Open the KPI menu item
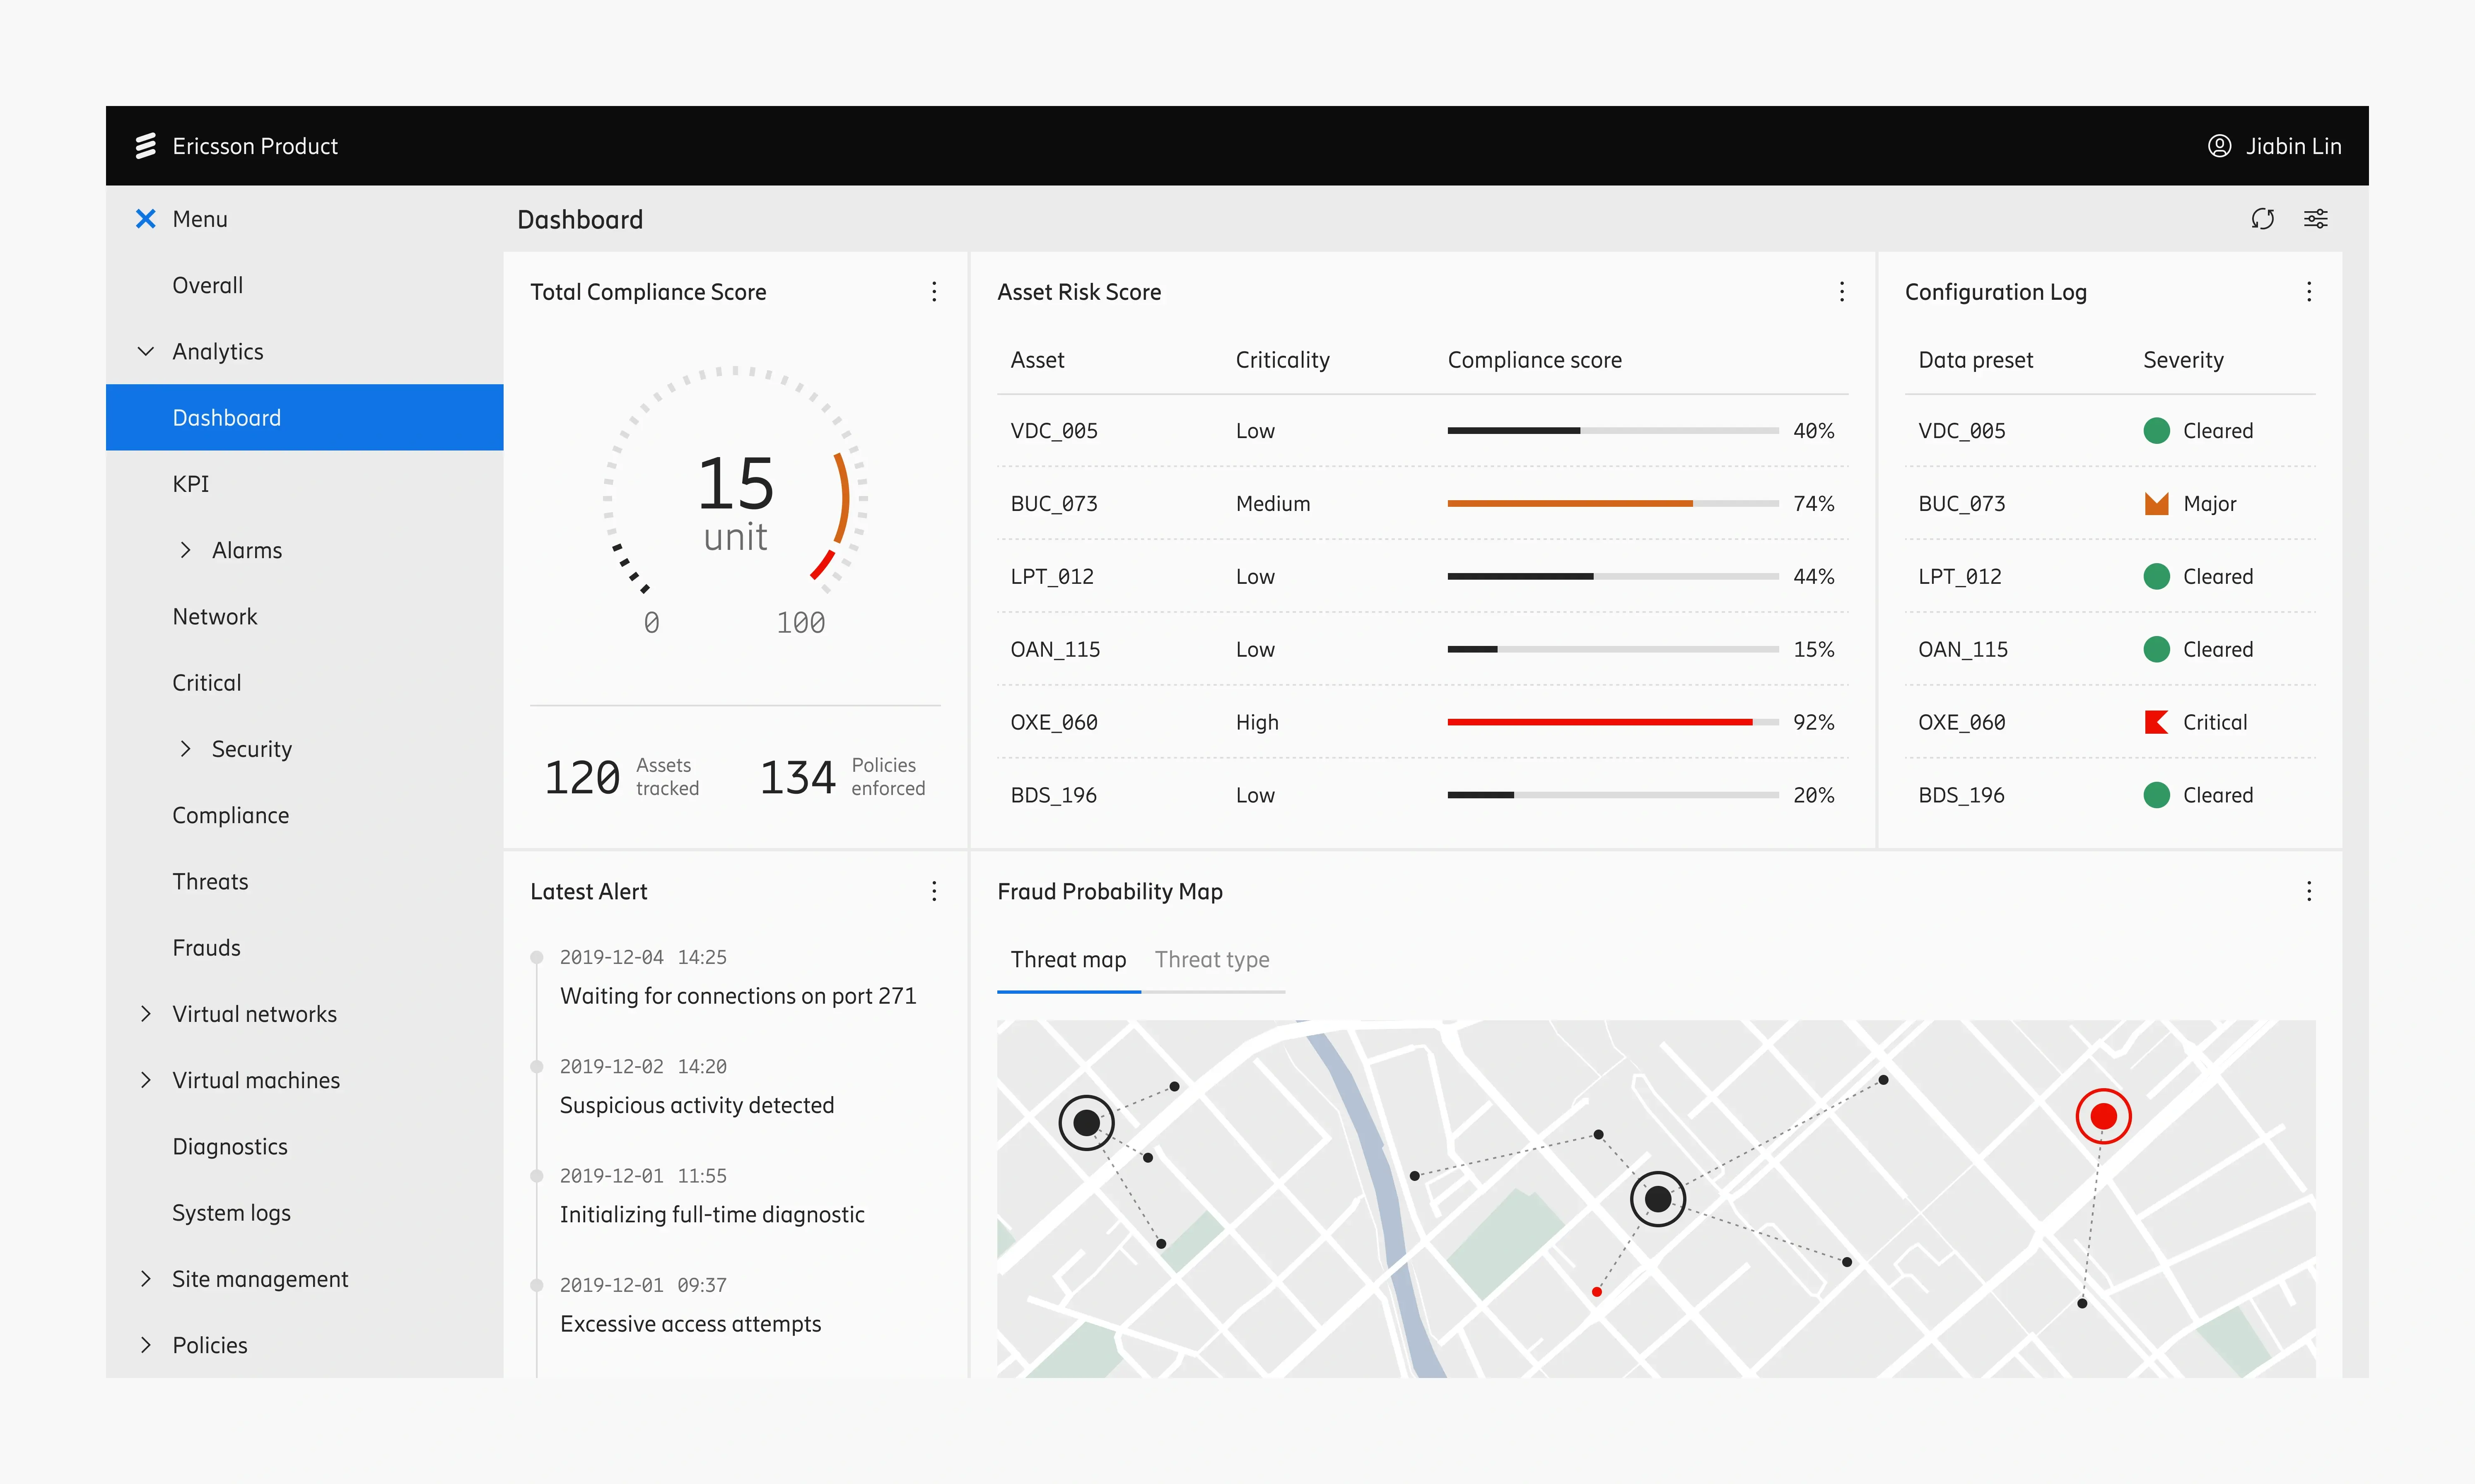The width and height of the screenshot is (2475, 1484). tap(191, 484)
